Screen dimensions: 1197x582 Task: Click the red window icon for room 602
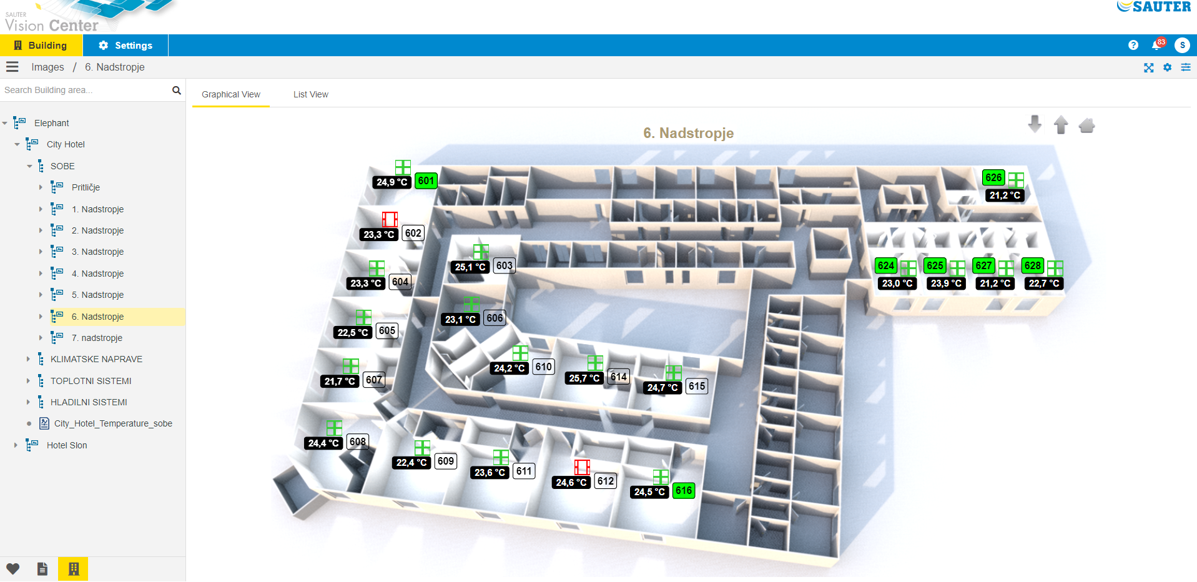390,219
